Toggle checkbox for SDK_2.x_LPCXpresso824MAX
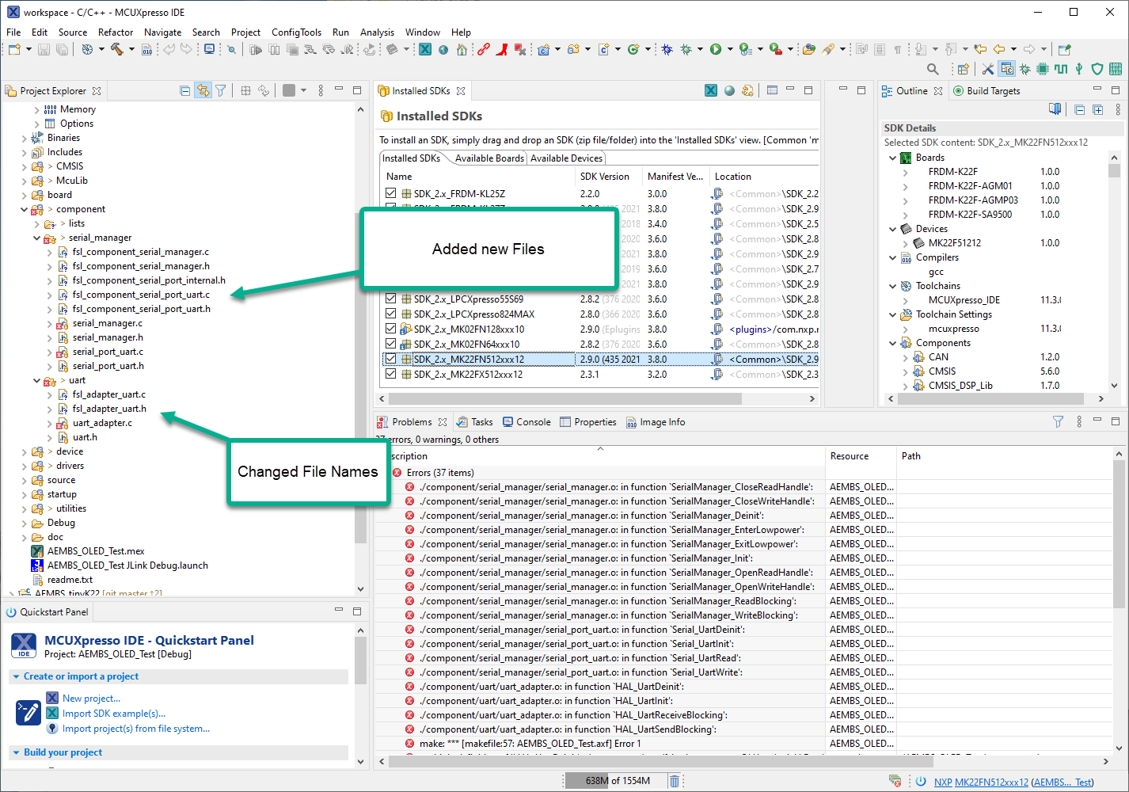 click(391, 314)
